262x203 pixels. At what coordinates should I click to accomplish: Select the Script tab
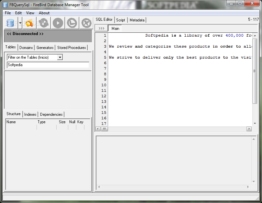click(120, 20)
